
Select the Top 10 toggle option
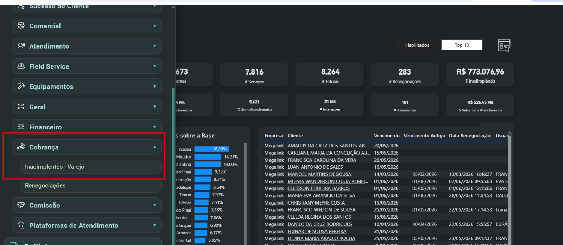click(462, 45)
